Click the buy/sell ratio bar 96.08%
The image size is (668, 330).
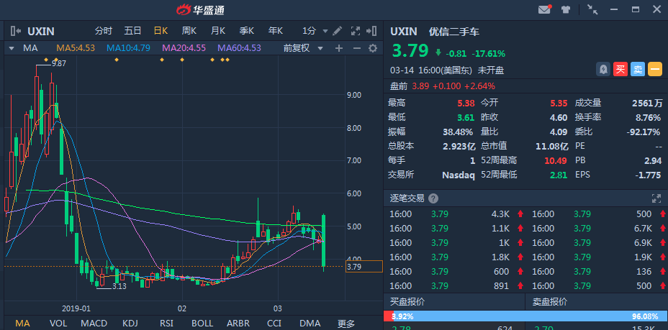(x=531, y=316)
